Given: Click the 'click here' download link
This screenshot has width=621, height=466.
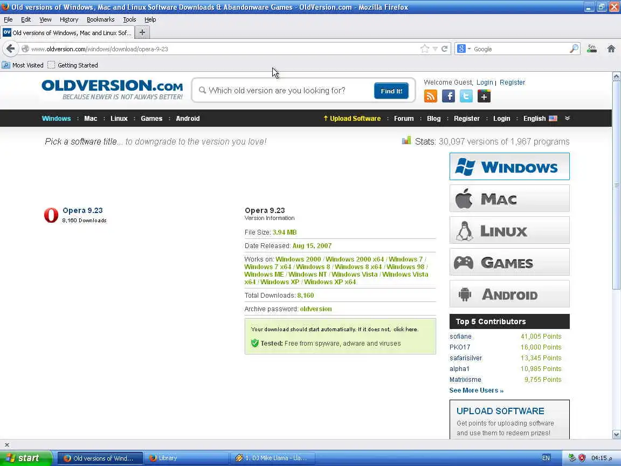Looking at the screenshot, I should click(405, 330).
